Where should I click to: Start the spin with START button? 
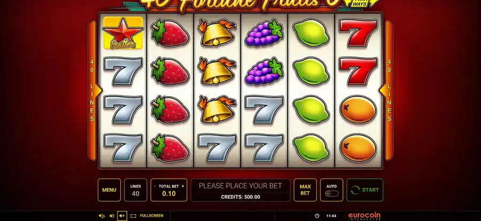(364, 190)
